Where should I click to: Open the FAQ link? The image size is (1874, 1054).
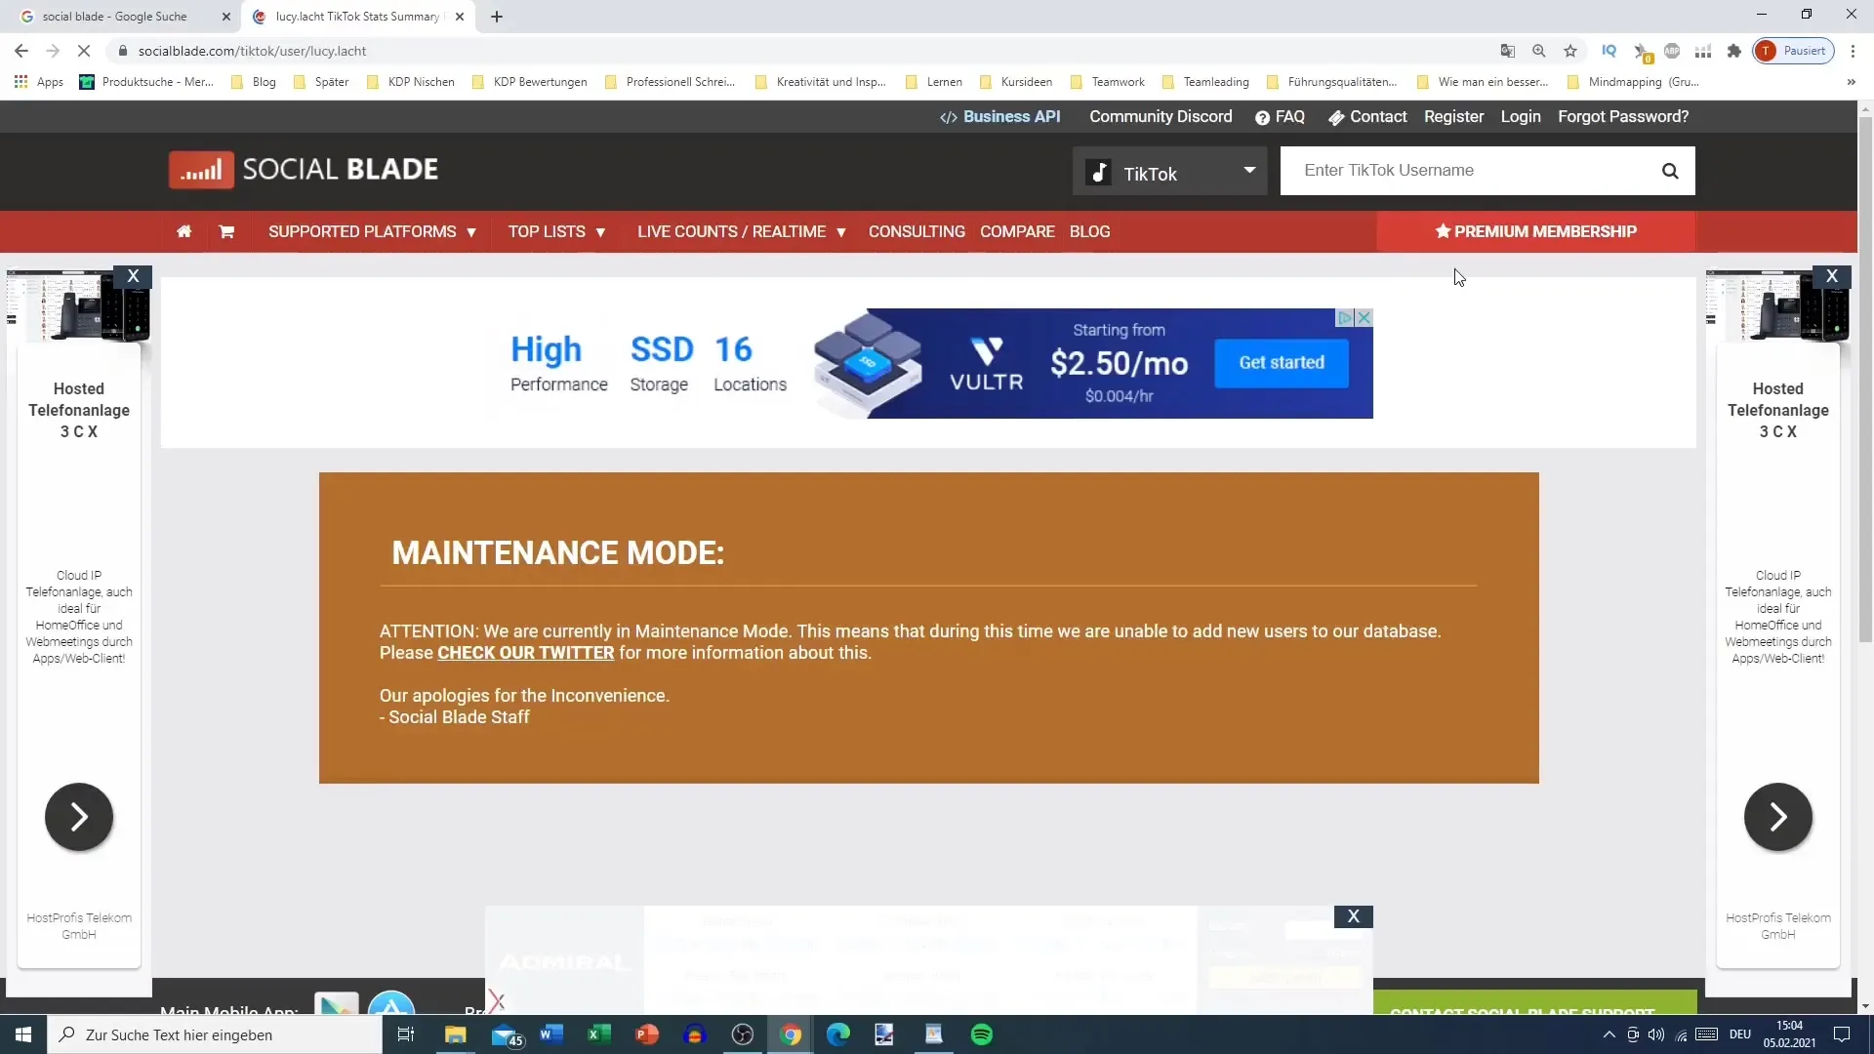[x=1280, y=116]
